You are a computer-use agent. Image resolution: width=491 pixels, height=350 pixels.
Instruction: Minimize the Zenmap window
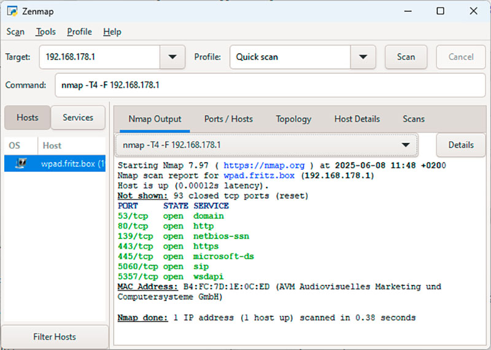[x=408, y=11]
